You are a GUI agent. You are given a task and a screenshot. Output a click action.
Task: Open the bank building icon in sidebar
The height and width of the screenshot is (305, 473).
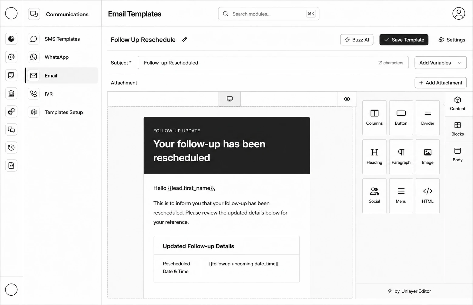[11, 93]
